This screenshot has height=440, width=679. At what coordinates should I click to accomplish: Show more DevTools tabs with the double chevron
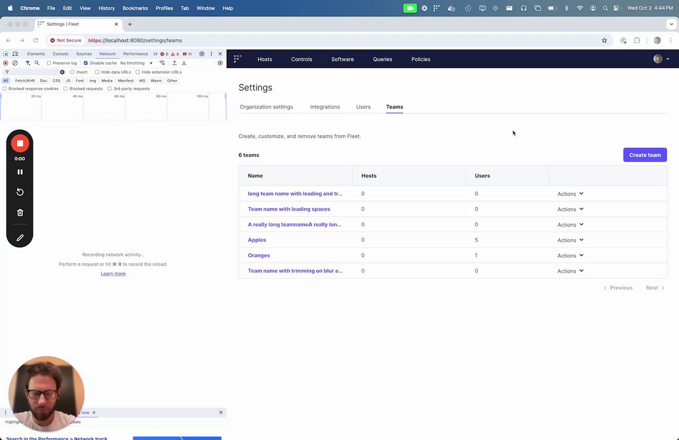[155, 54]
